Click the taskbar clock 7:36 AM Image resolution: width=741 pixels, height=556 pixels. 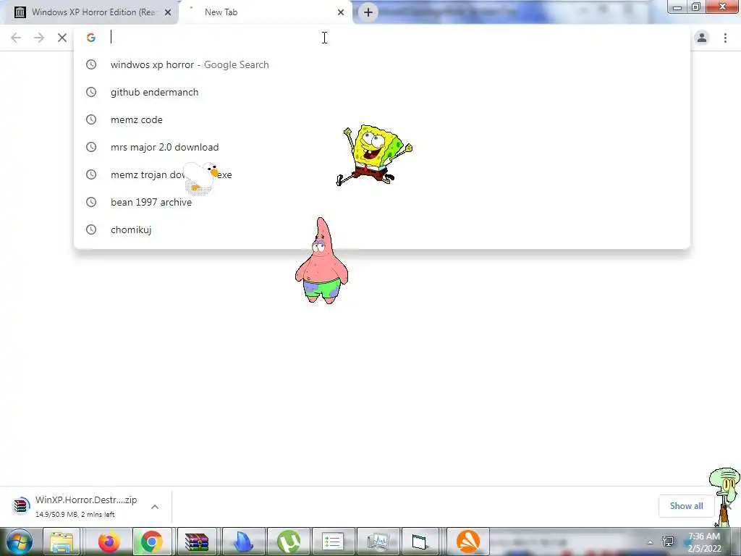click(704, 536)
